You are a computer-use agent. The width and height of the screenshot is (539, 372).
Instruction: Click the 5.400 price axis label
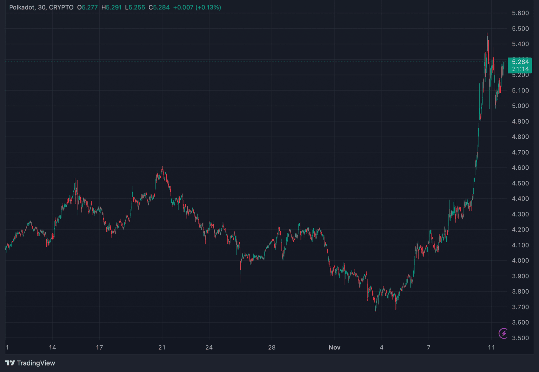click(x=520, y=44)
